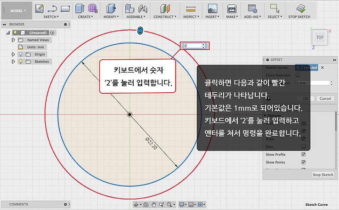This screenshot has width=339, height=210.
Task: Open the Zoom window dropdown arrow
Action: point(174,204)
